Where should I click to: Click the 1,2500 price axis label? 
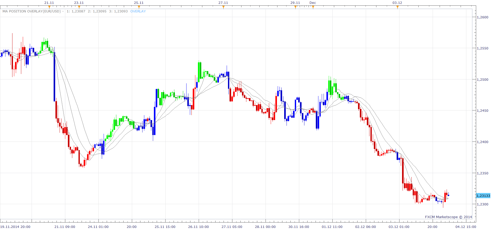point(483,80)
